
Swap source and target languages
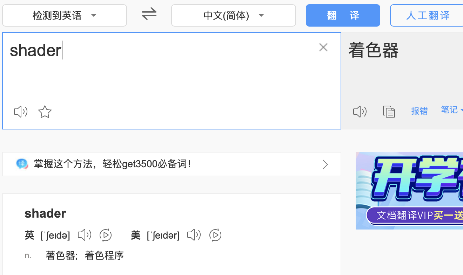[149, 14]
